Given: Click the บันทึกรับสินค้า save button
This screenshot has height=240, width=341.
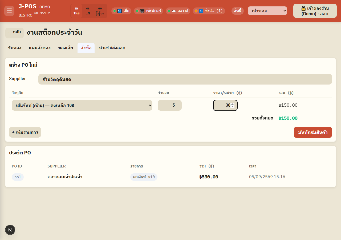Looking at the screenshot, I should tap(313, 132).
